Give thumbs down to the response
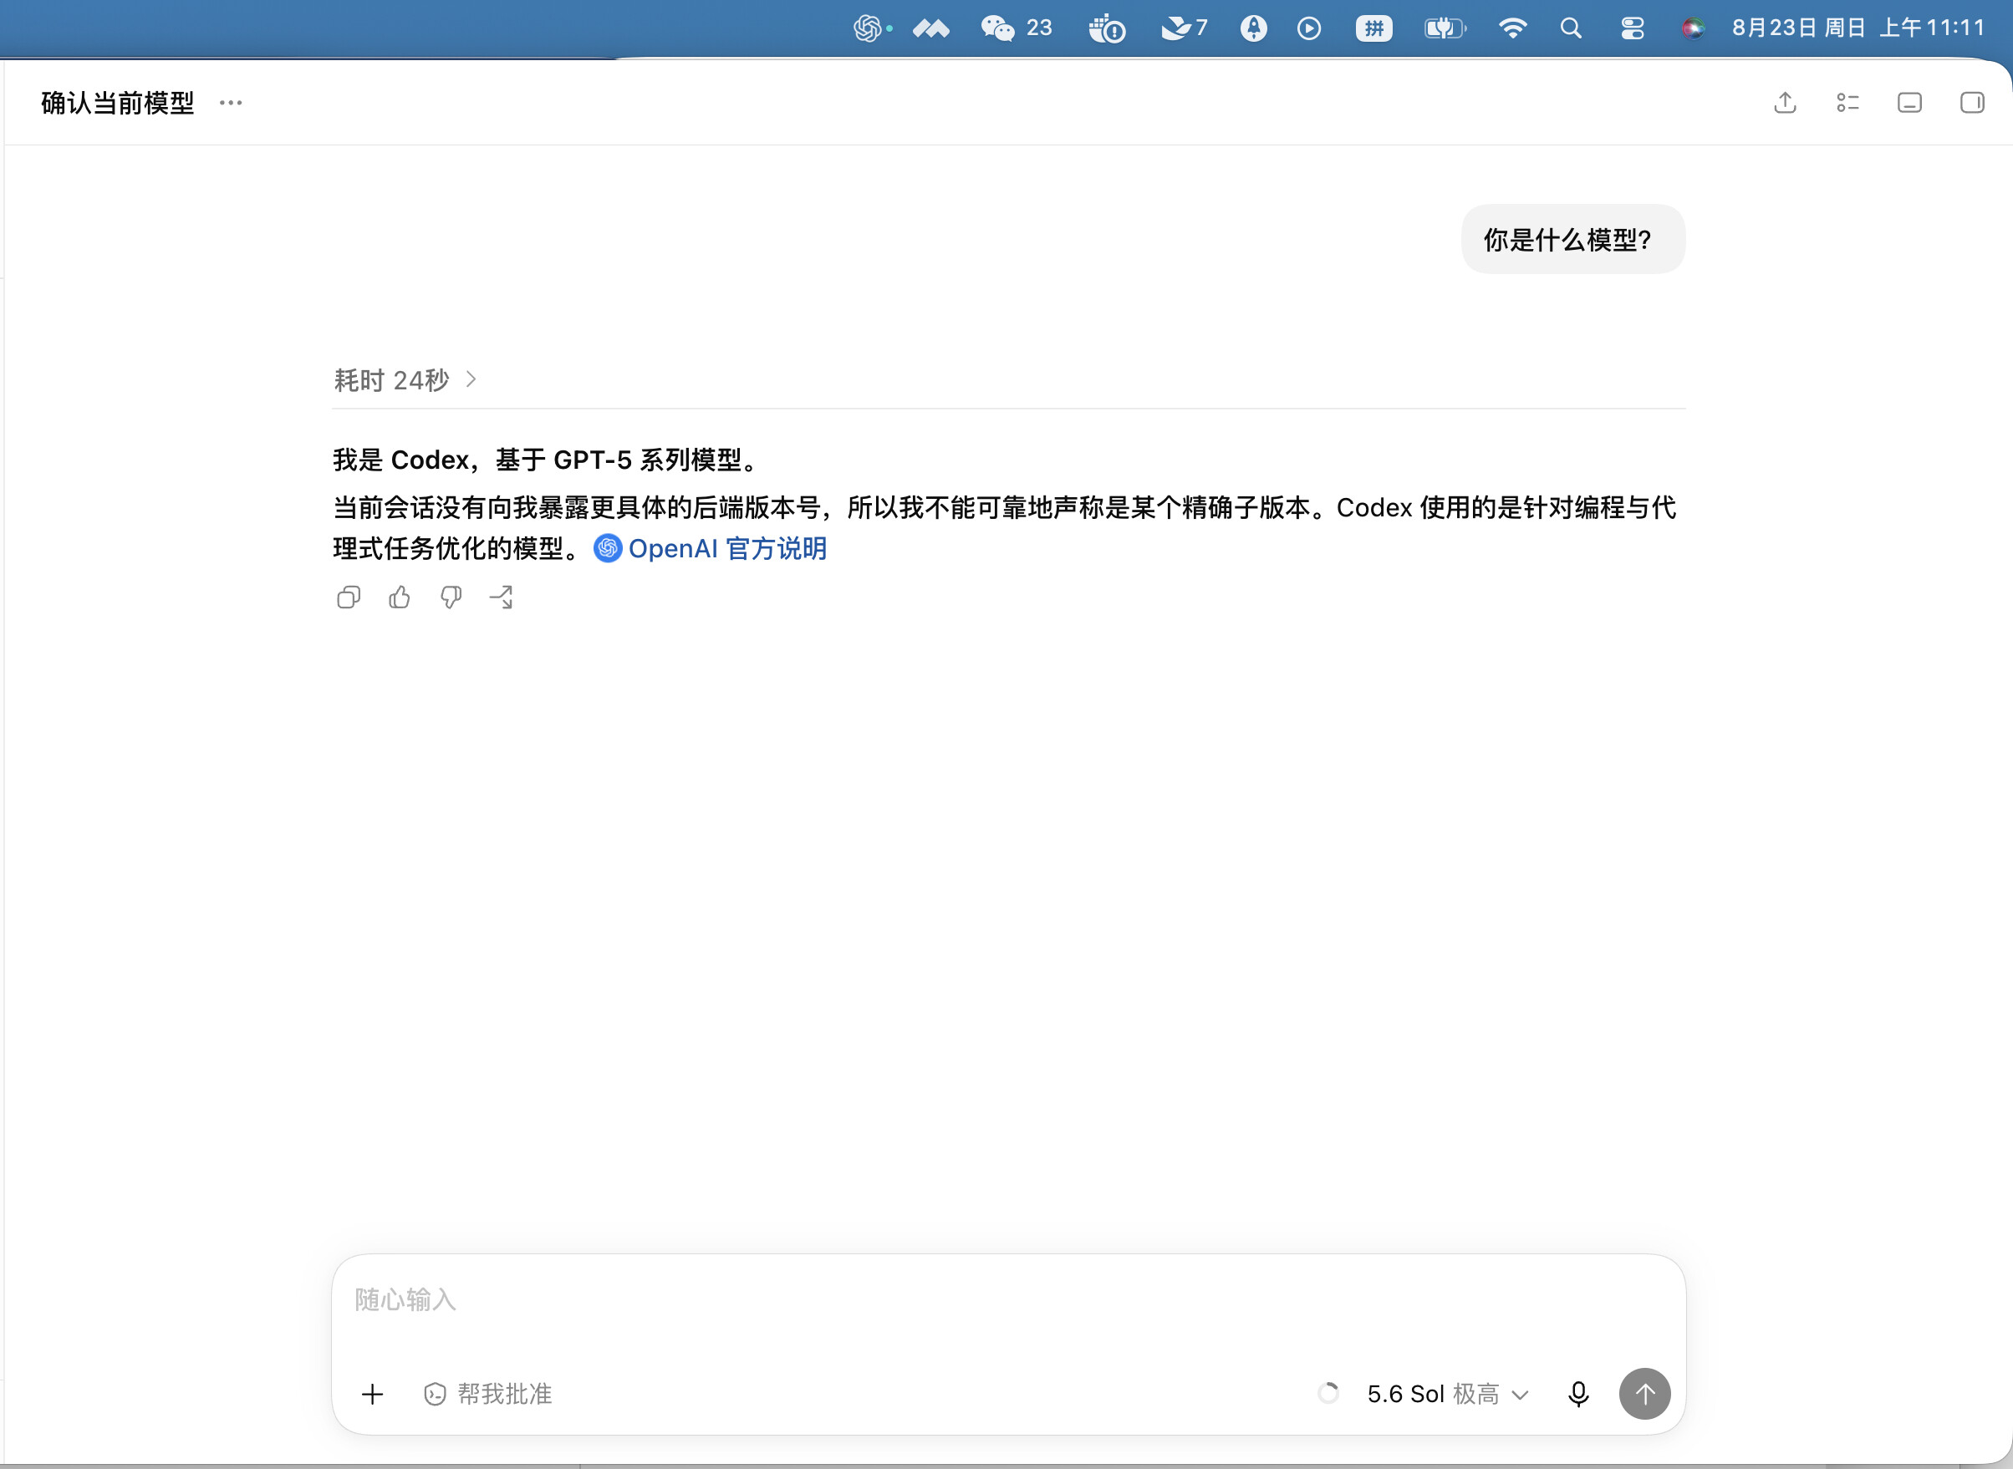The image size is (2013, 1469). pos(451,597)
